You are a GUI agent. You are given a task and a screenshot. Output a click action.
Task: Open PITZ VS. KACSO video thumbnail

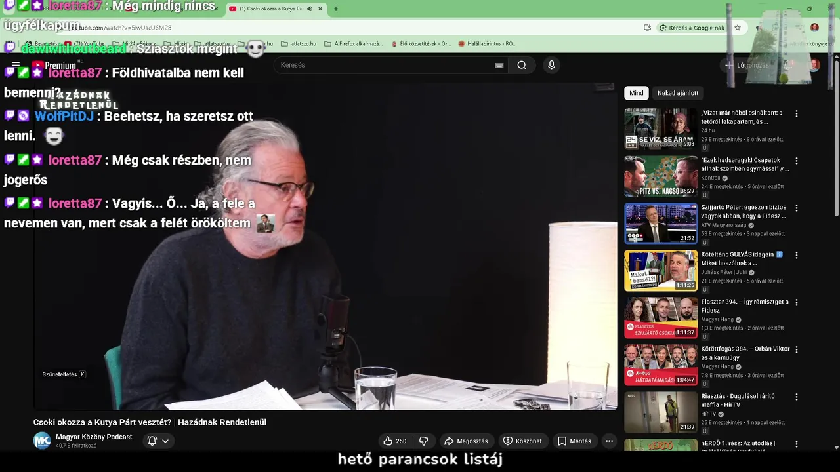(661, 176)
